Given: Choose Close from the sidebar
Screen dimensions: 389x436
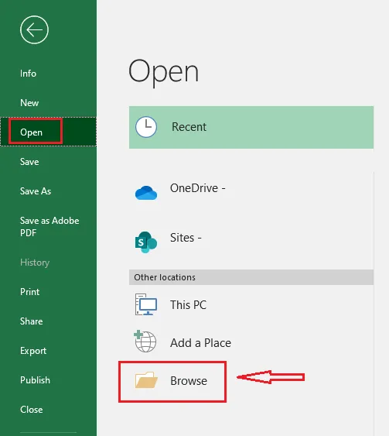Looking at the screenshot, I should [x=32, y=410].
